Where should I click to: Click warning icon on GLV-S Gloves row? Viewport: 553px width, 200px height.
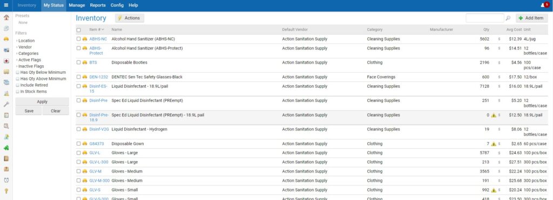494,190
